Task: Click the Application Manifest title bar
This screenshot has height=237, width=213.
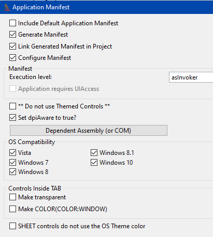Action: click(106, 7)
